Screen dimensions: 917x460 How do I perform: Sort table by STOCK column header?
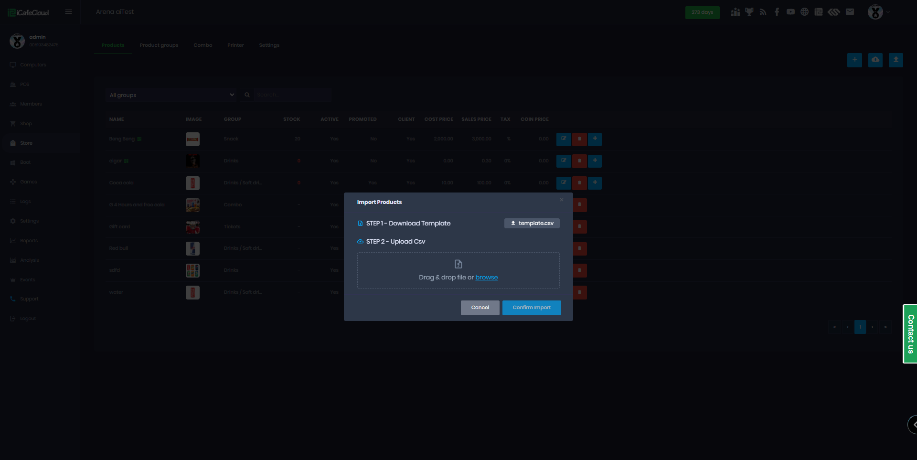(x=292, y=119)
